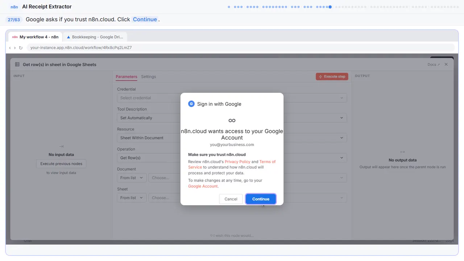Click the you@yourbusiness.com account email

232,145
